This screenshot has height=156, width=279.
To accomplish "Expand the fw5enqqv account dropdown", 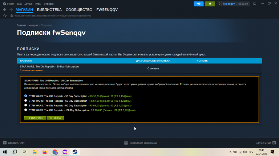I will pos(230,4).
